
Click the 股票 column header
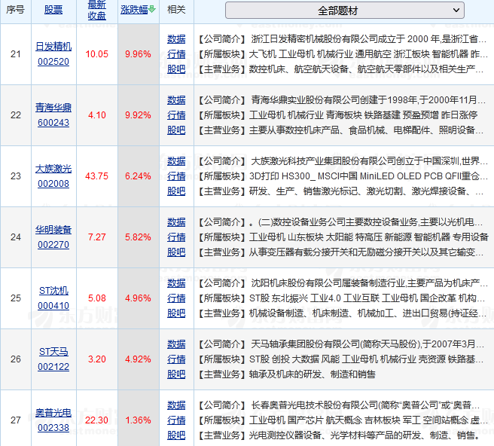[x=53, y=11]
